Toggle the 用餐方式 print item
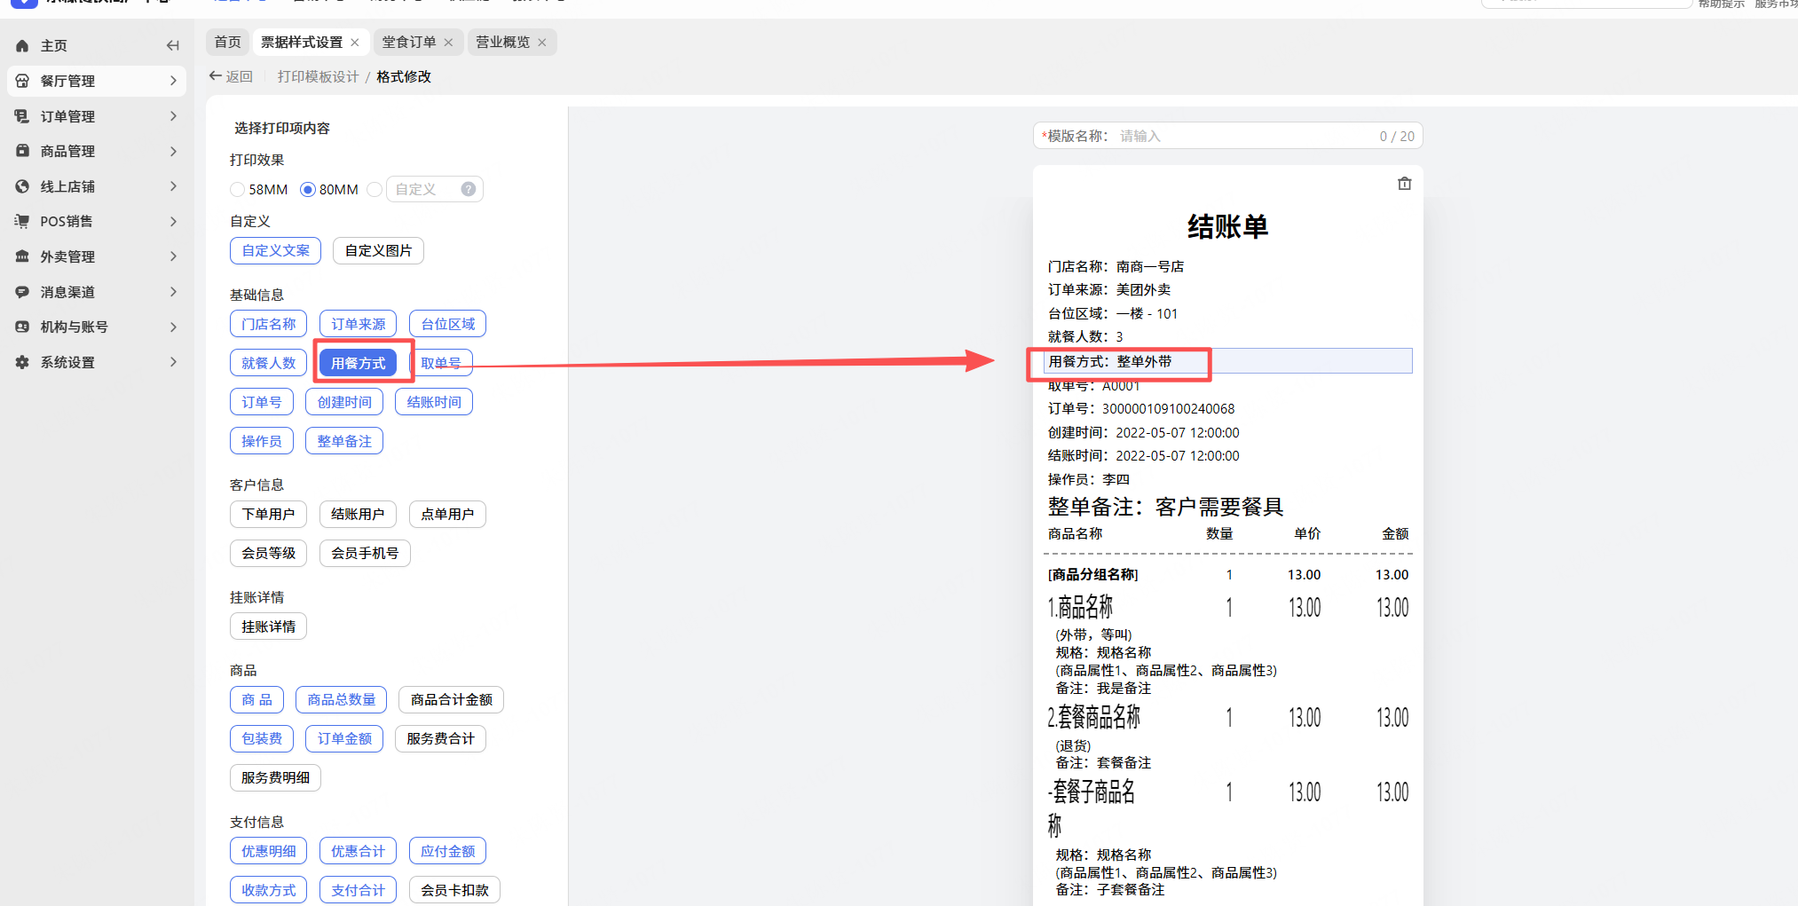 359,364
